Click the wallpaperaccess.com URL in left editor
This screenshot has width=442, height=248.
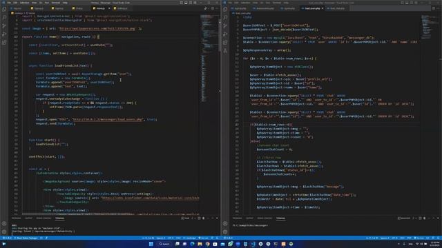point(97,29)
